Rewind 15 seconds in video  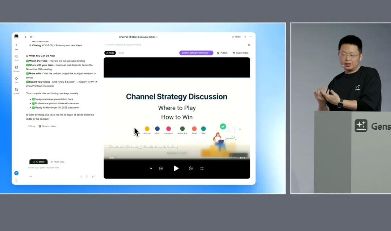(x=161, y=168)
